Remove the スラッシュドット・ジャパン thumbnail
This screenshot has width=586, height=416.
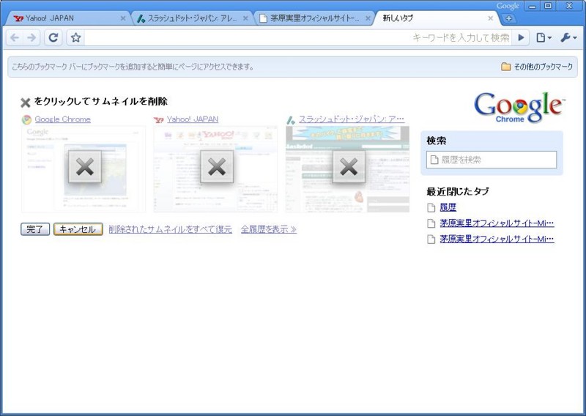pyautogui.click(x=349, y=167)
